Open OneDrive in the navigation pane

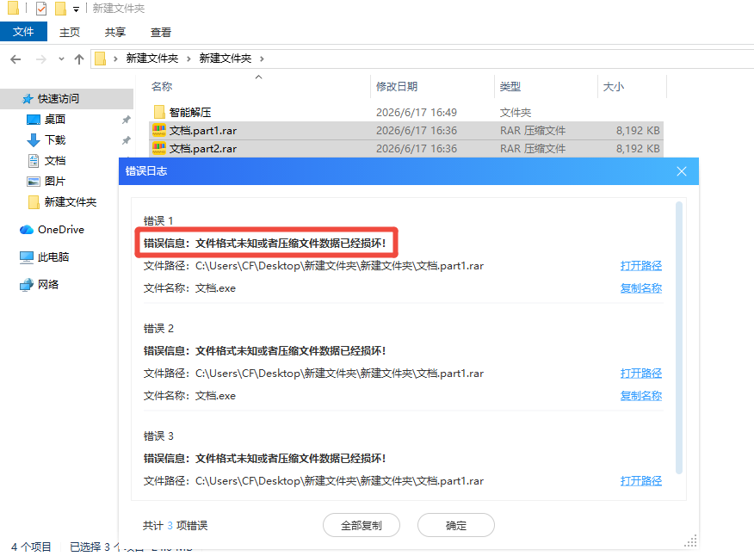61,230
